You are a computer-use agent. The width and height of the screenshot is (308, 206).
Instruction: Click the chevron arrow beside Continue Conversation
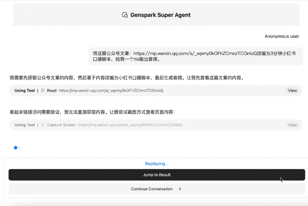[x=180, y=189]
